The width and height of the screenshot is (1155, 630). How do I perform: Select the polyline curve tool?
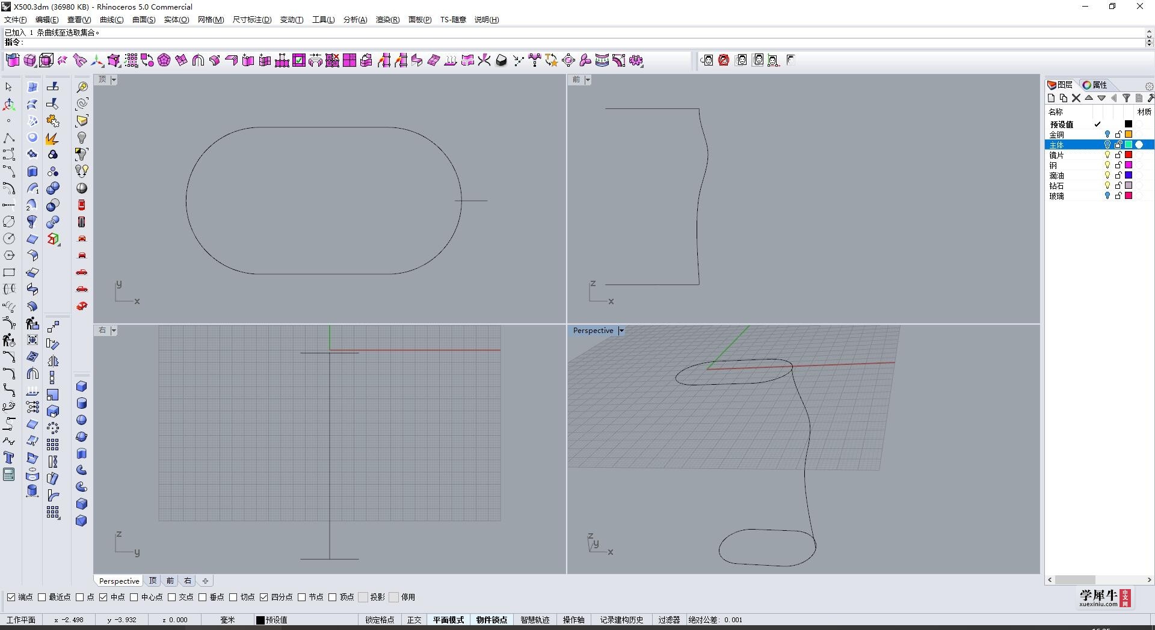pos(8,138)
